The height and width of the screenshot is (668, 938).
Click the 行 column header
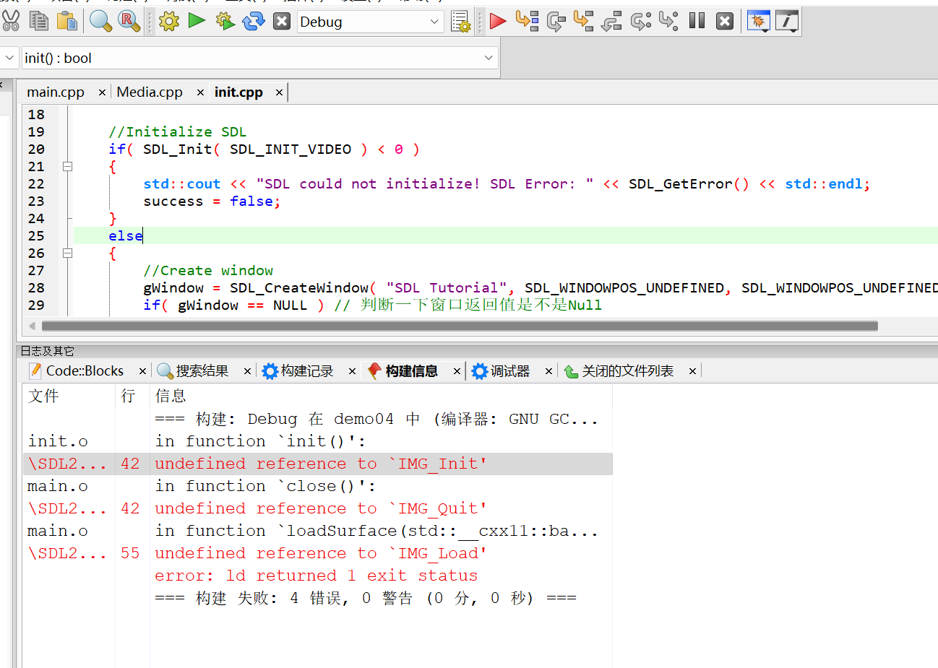pos(132,396)
